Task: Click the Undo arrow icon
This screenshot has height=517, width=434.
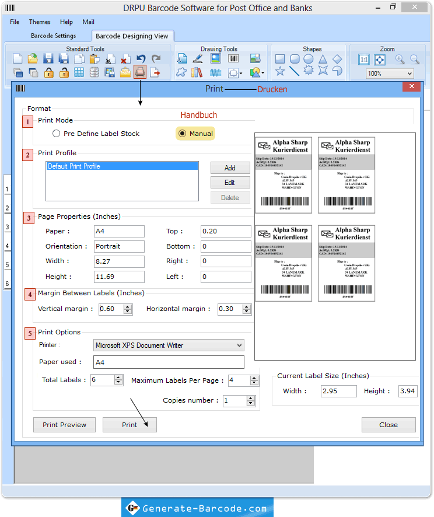Action: [x=141, y=59]
